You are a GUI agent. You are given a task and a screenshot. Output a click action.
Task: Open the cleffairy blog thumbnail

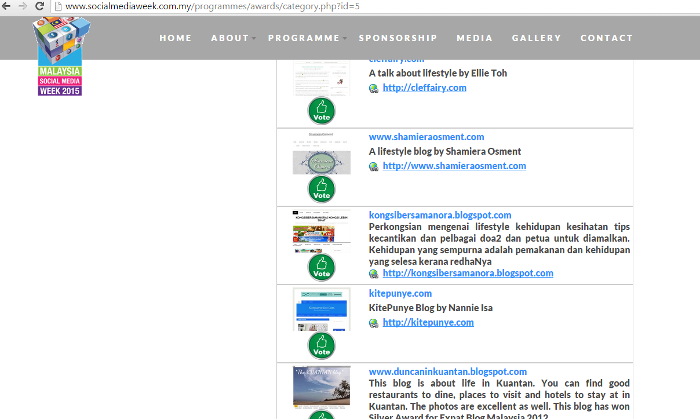pos(322,78)
